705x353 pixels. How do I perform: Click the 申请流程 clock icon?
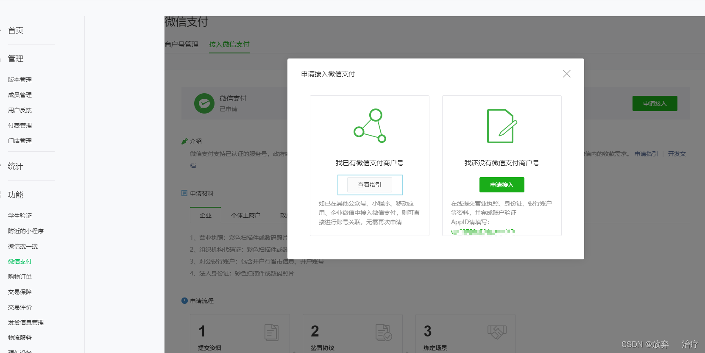coord(184,301)
